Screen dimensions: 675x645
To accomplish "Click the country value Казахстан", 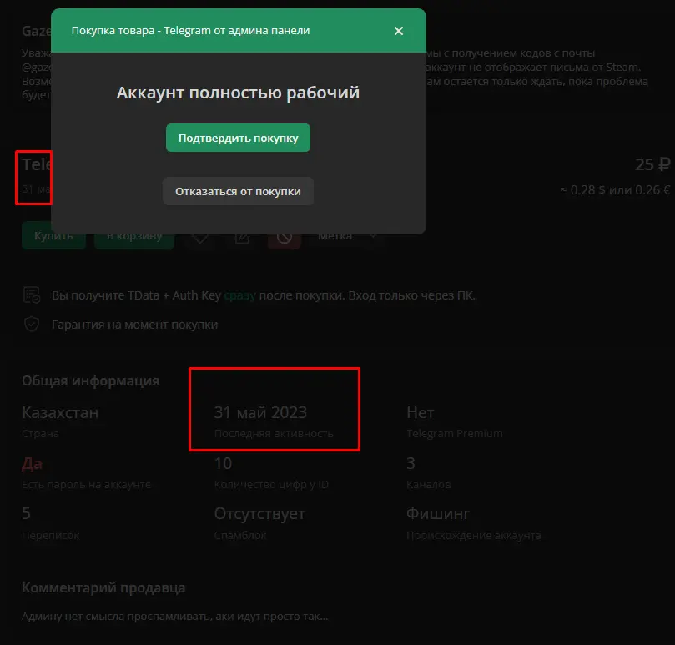I will [x=60, y=412].
